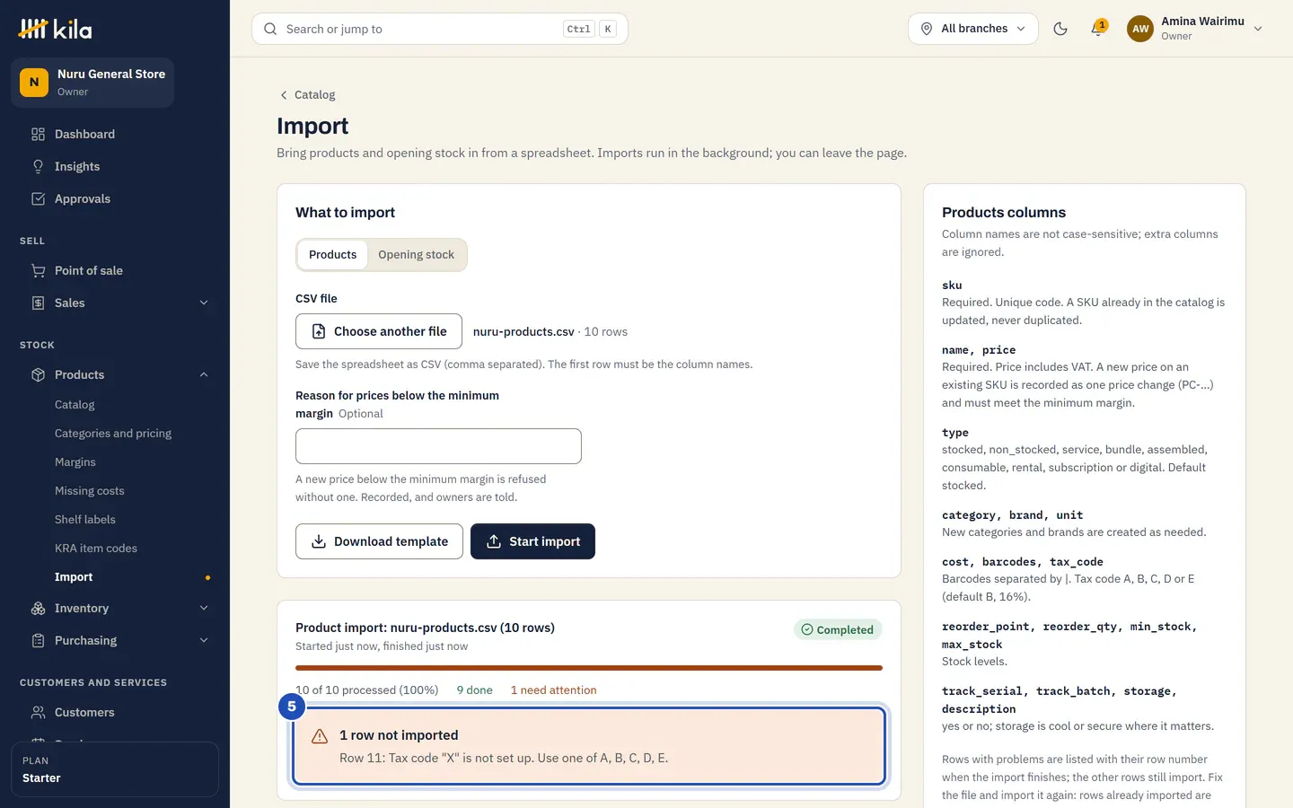Open All branches dropdown
This screenshot has width=1293, height=808.
click(x=973, y=29)
